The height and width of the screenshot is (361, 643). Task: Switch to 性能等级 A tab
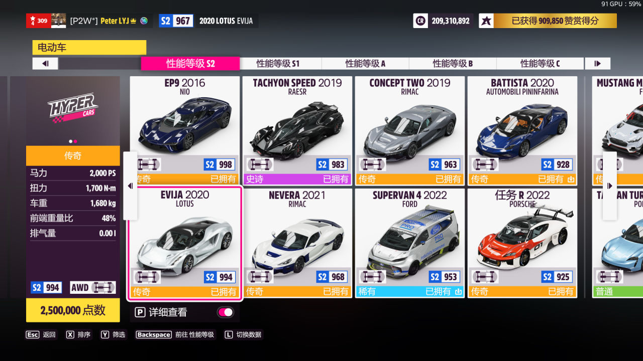365,64
